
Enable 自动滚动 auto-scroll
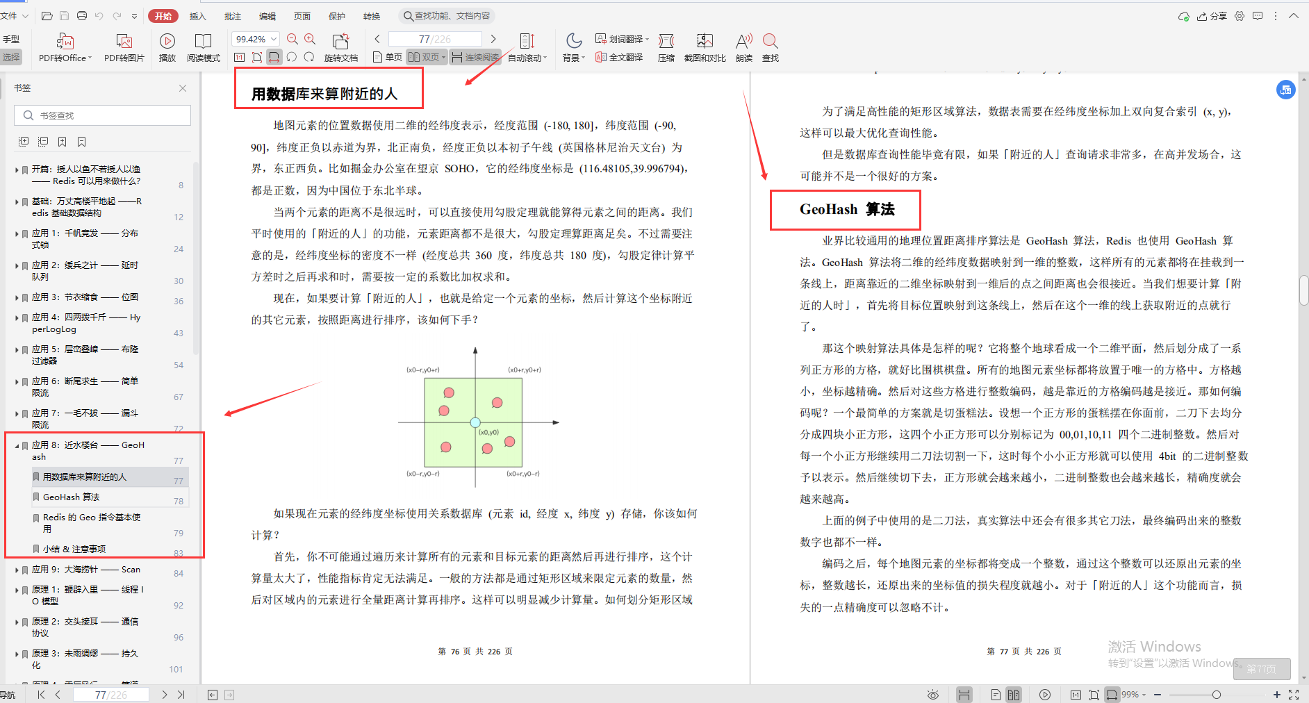point(525,46)
